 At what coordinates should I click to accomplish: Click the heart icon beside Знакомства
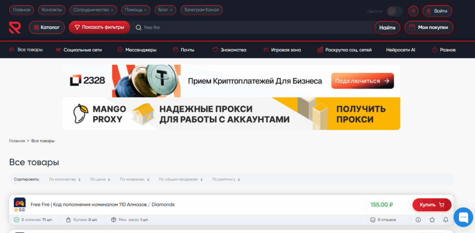click(x=215, y=50)
